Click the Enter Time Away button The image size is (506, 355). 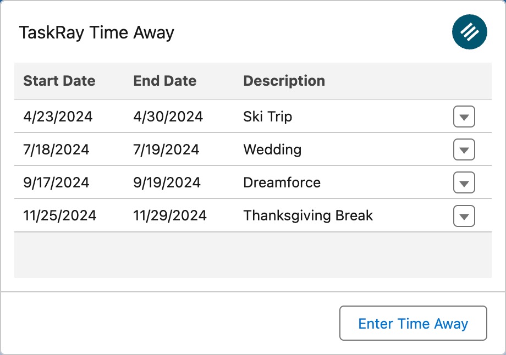click(413, 323)
